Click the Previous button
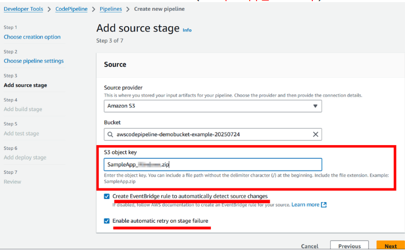The width and height of the screenshot is (405, 251). point(349,246)
